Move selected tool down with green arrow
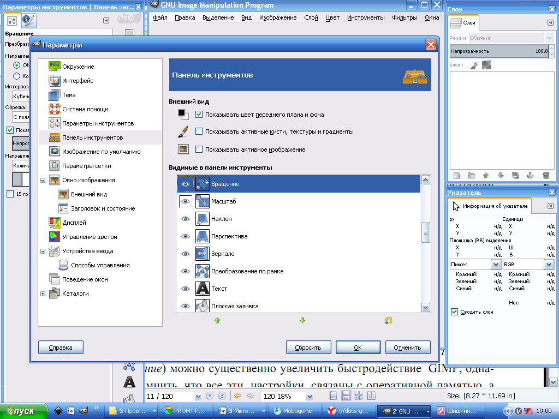This screenshot has height=419, width=559. pyautogui.click(x=302, y=321)
